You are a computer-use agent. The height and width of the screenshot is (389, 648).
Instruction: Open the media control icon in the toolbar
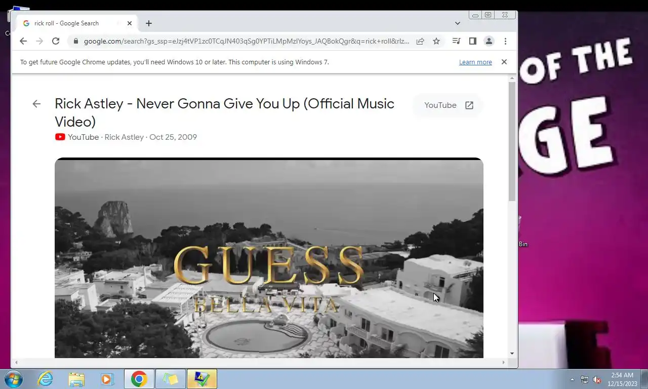(x=456, y=41)
